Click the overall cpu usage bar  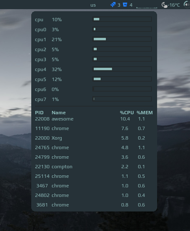122,19
